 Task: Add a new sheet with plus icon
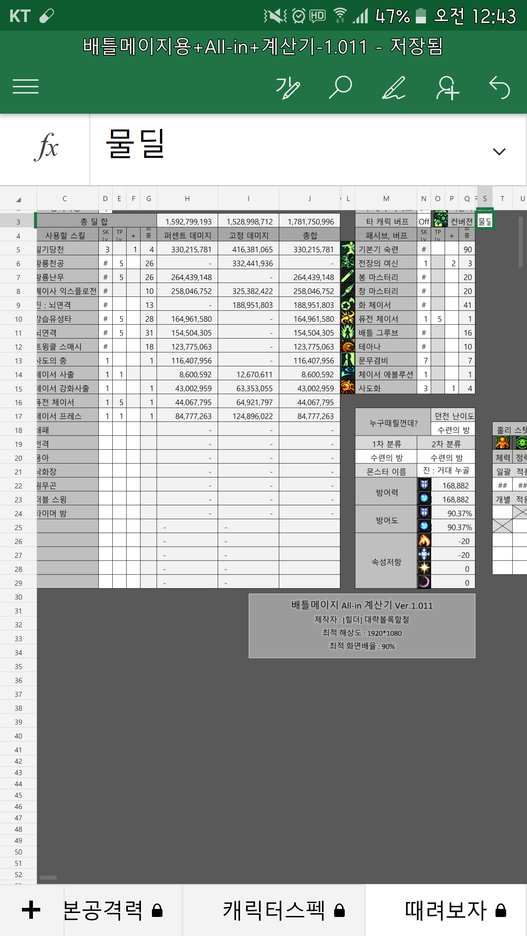click(x=31, y=910)
